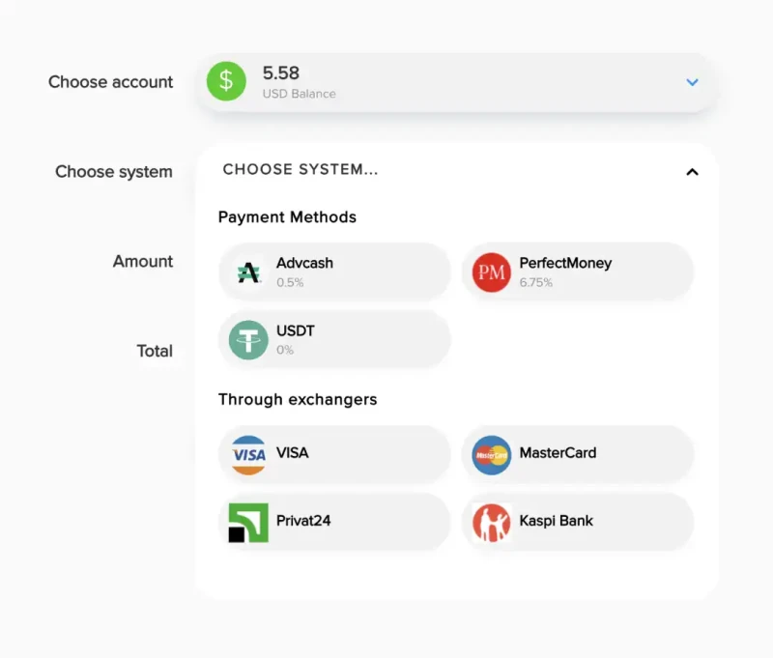Click the Advcash logo icon
This screenshot has width=773, height=658.
pyautogui.click(x=248, y=272)
